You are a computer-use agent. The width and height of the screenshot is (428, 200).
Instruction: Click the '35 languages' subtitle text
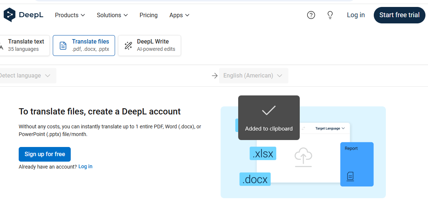coord(23,49)
